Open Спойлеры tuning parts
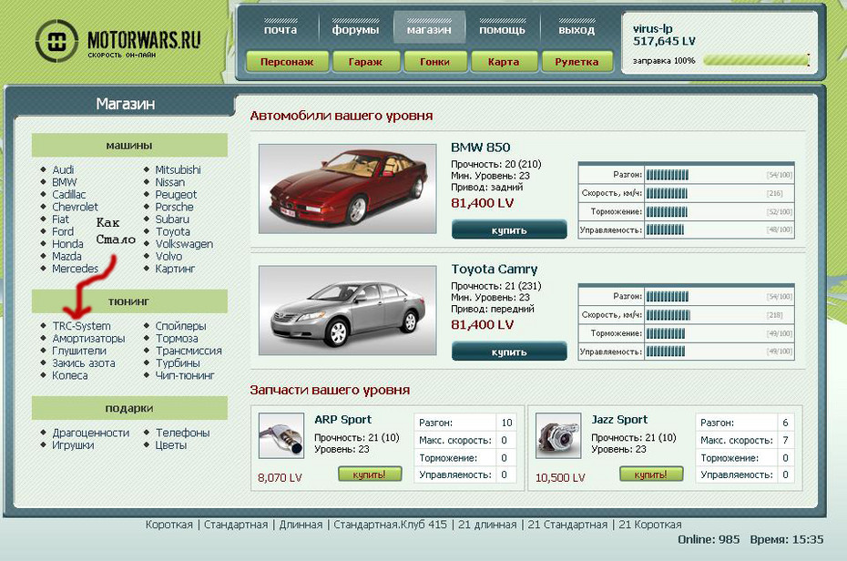The image size is (847, 561). tap(181, 326)
